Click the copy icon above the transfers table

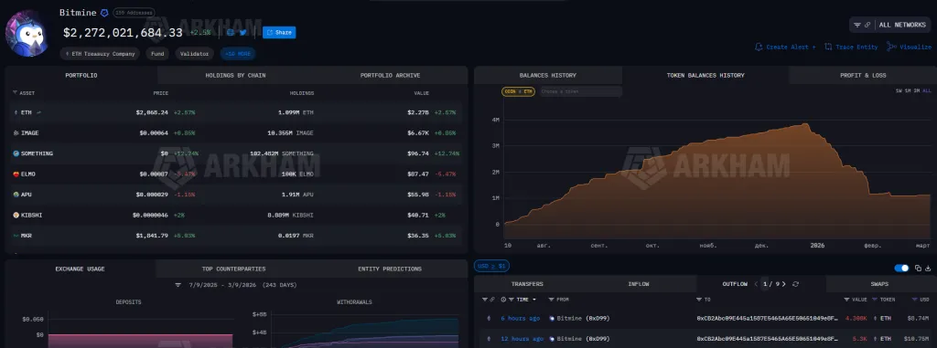tap(919, 269)
